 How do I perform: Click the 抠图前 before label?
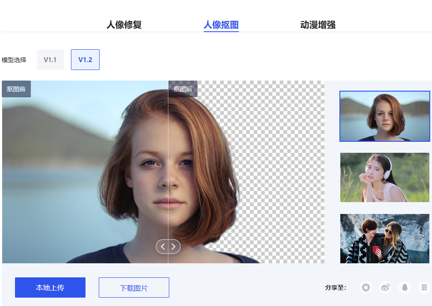(16, 89)
